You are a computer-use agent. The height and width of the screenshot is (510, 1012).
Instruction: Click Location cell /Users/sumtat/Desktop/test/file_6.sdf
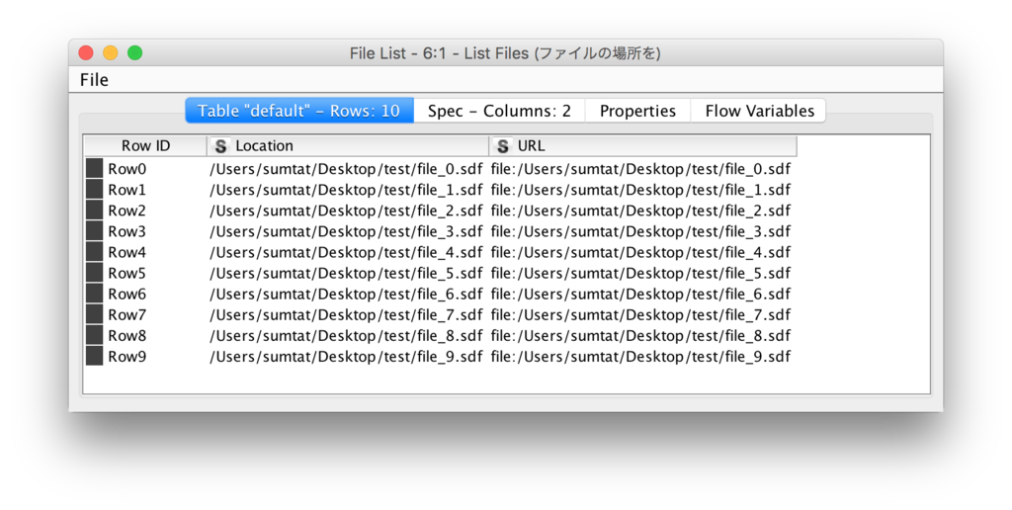click(346, 294)
